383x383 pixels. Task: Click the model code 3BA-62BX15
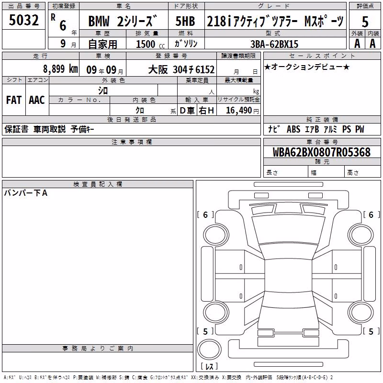coord(274,44)
